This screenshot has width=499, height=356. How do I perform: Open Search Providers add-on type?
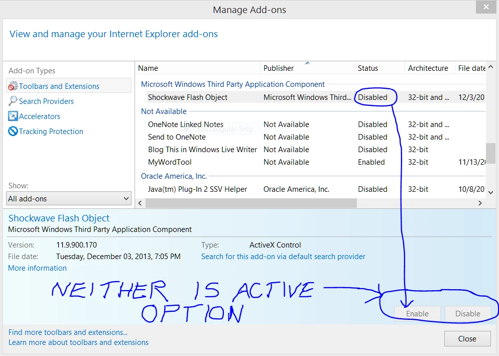(x=41, y=101)
